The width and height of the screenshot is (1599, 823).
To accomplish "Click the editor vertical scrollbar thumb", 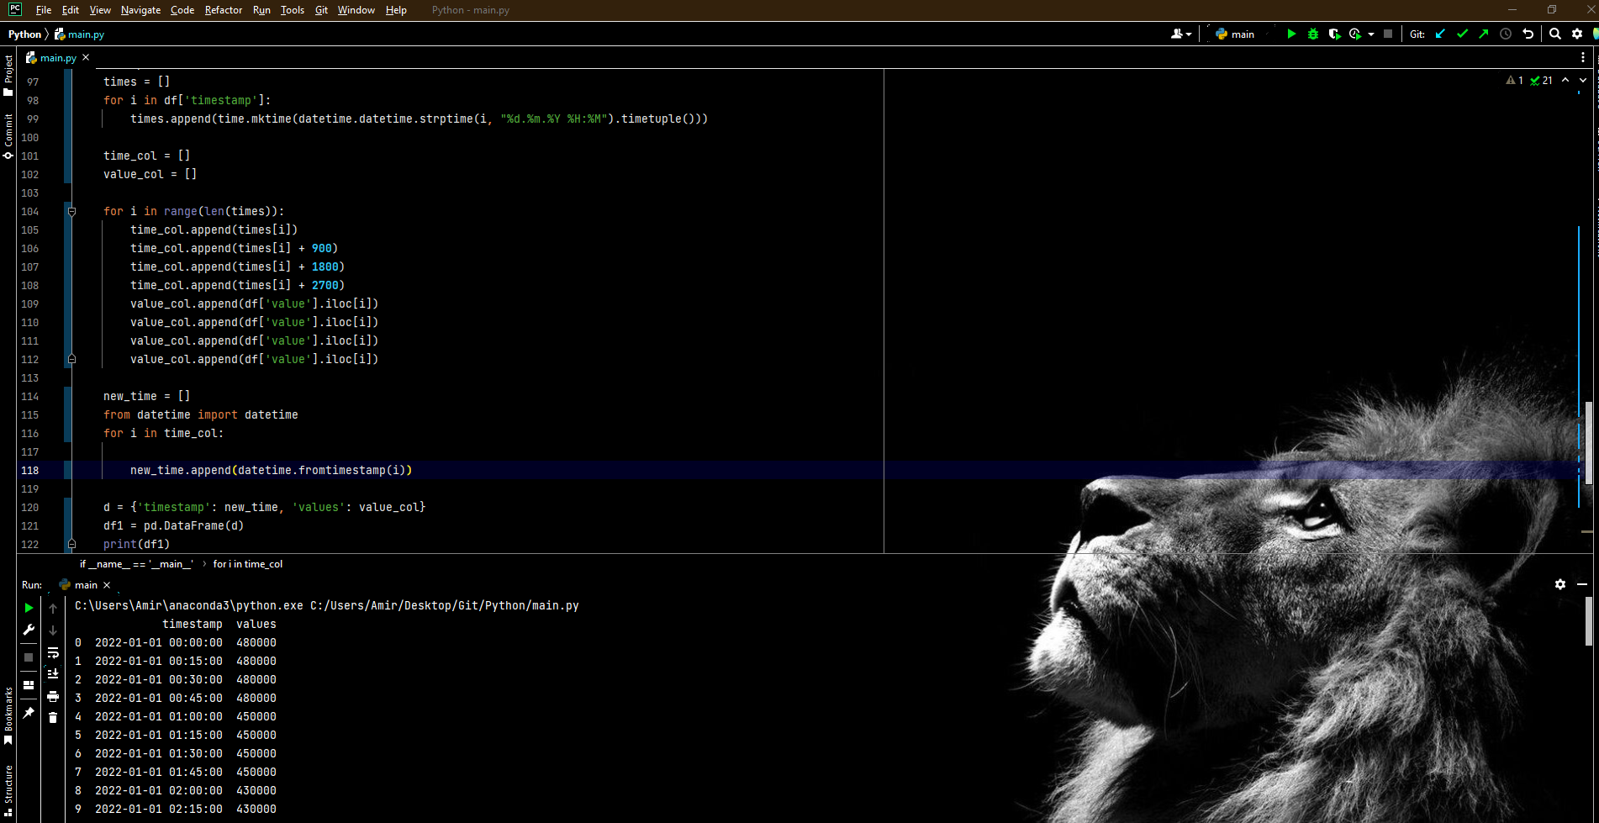I will (1588, 443).
